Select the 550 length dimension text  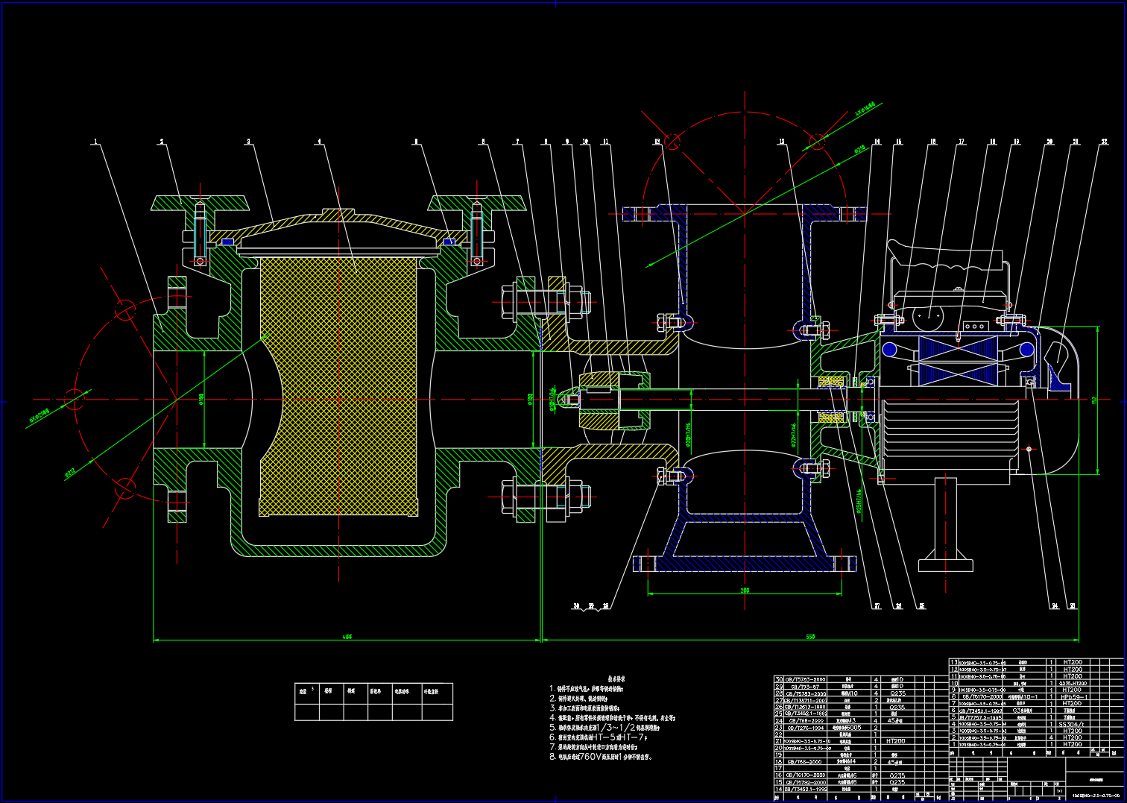click(810, 637)
